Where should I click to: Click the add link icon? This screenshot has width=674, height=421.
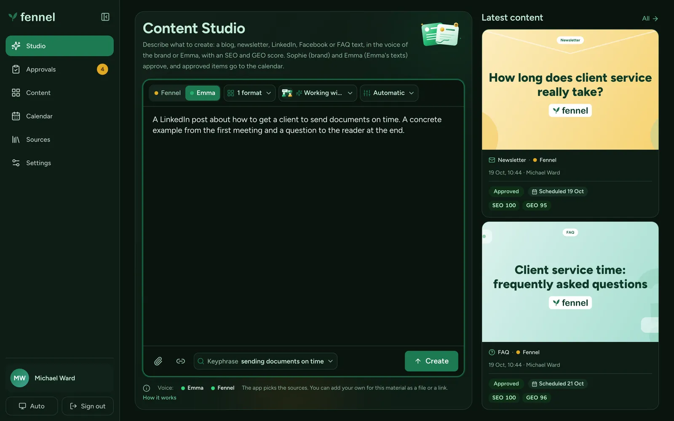[x=181, y=361]
